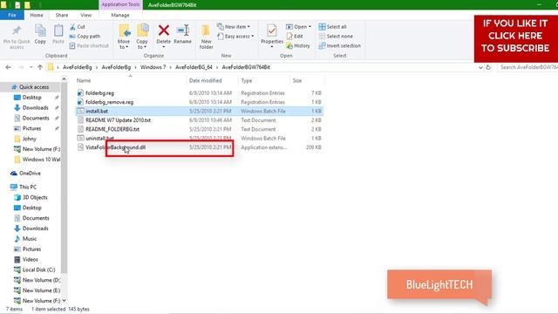
Task: Create a New folder
Action: 206,37
